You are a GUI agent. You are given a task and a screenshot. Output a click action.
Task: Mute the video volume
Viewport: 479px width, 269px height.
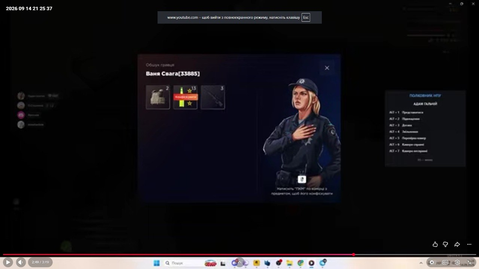tap(21, 262)
